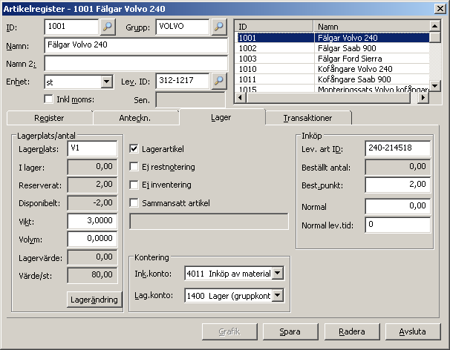Click the Beställt antal value field

[x=398, y=167]
